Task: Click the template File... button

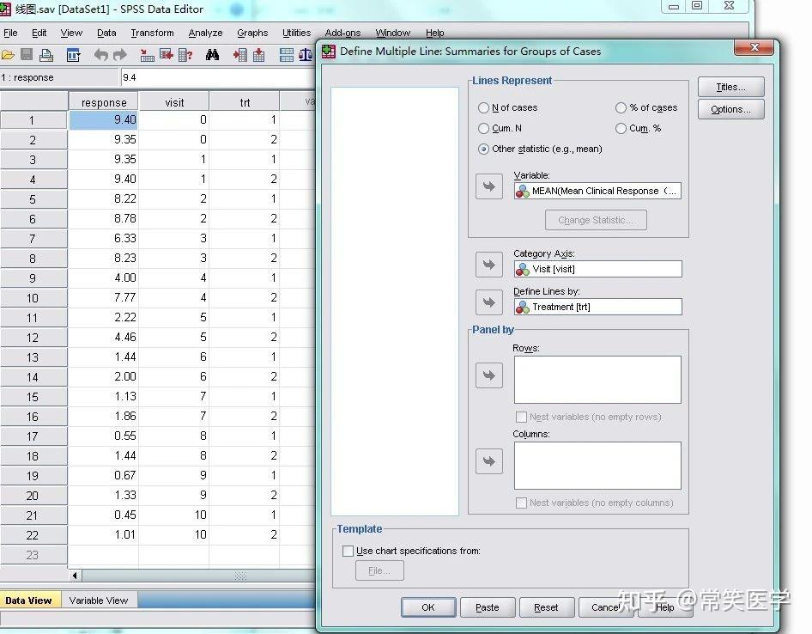Action: click(379, 570)
